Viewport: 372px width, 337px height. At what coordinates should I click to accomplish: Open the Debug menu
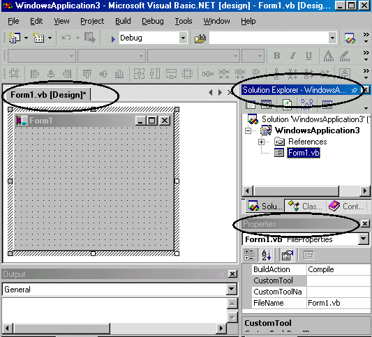pos(153,21)
